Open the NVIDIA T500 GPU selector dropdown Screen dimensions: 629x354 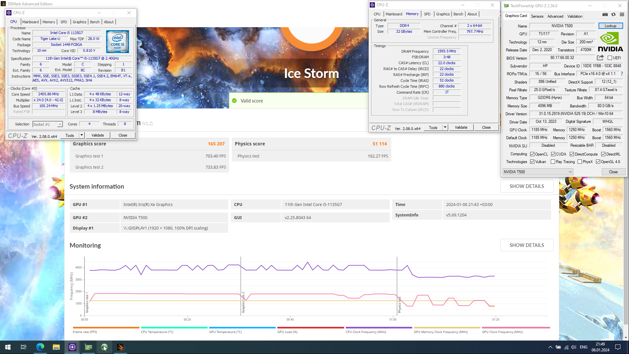(x=538, y=172)
